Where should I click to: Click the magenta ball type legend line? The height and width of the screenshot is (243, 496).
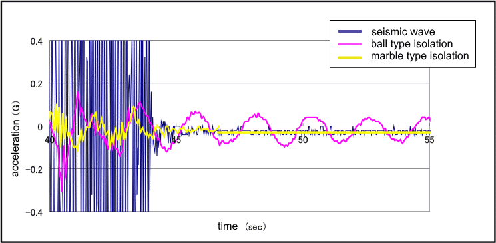(350, 44)
